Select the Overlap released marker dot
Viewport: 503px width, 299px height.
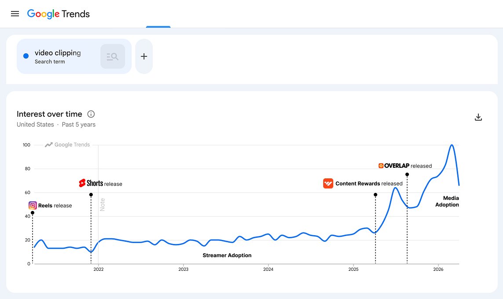407,174
